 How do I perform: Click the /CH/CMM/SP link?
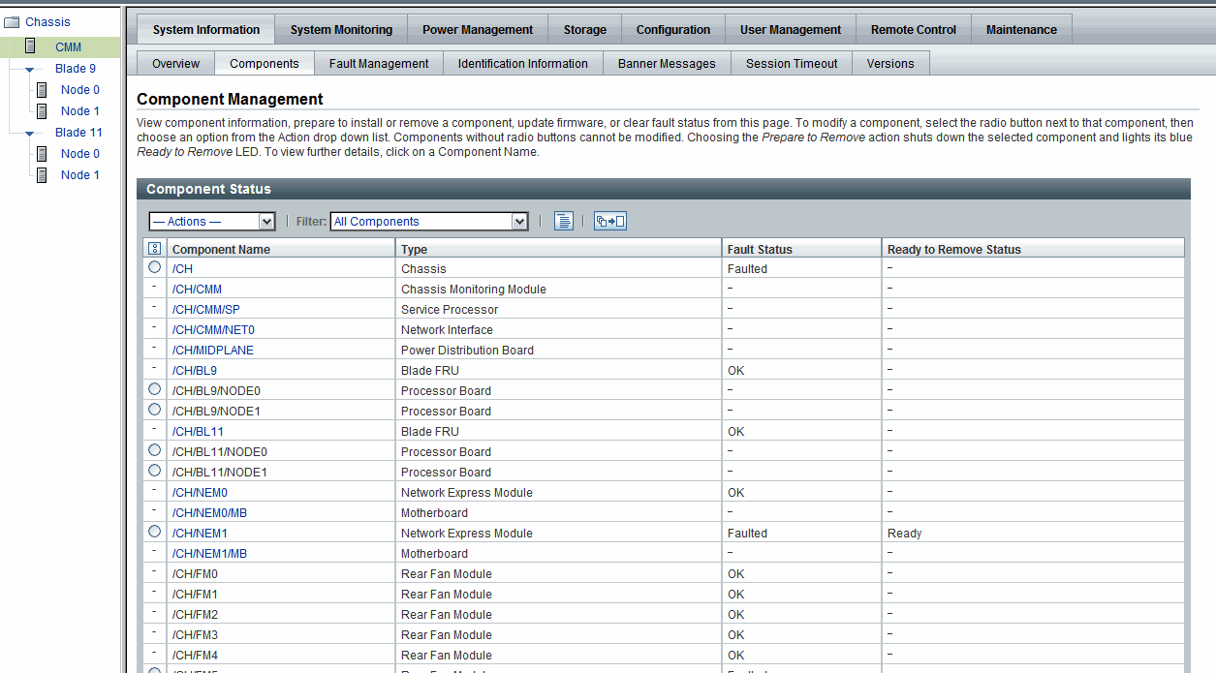[205, 310]
